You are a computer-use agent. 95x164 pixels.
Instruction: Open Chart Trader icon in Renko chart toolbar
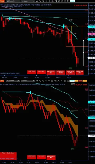point(55,81)
